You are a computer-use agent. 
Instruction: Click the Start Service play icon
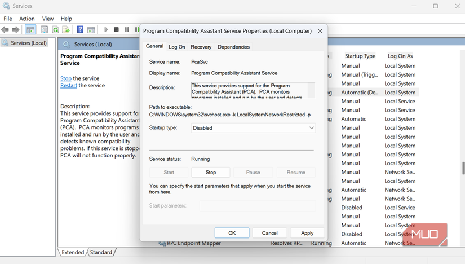pos(106,29)
